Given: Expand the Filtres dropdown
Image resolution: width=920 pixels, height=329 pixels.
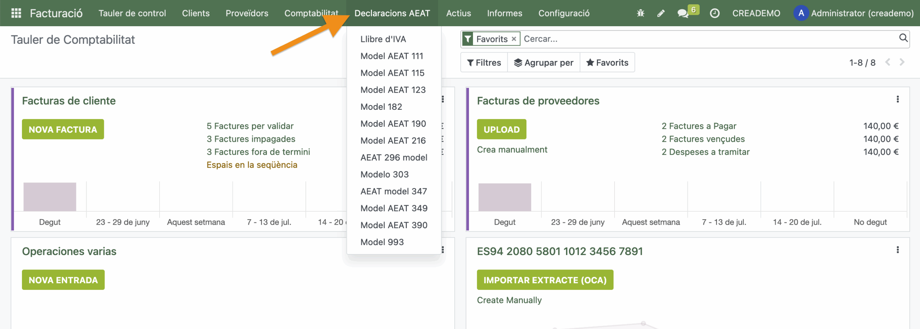Looking at the screenshot, I should [484, 62].
